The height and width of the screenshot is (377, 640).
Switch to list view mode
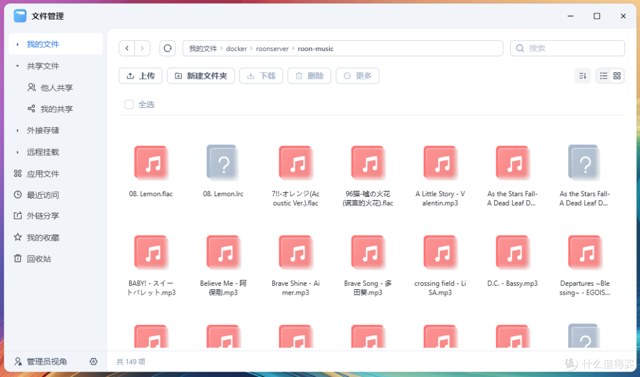[x=603, y=75]
